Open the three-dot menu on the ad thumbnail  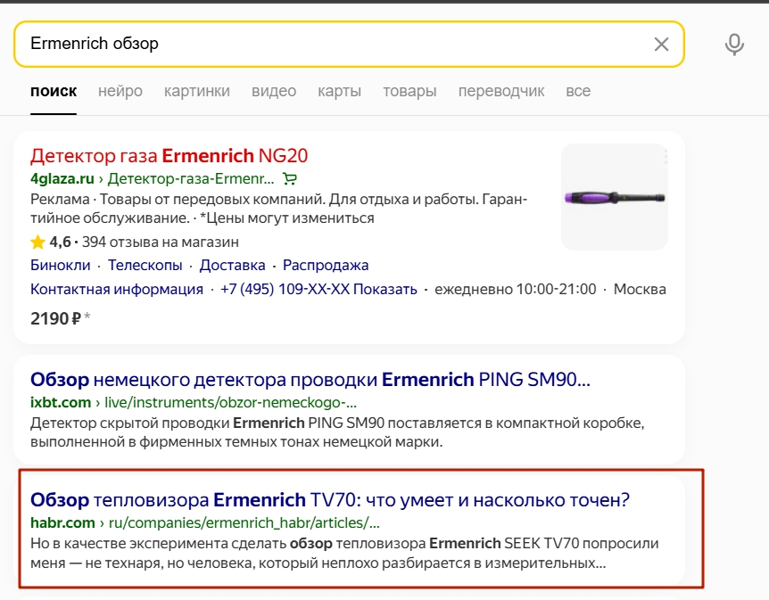665,156
